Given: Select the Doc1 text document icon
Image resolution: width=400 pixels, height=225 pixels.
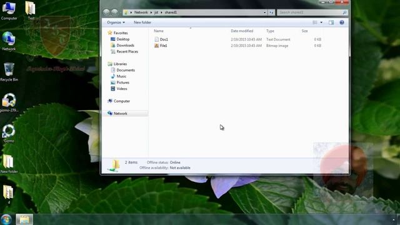Looking at the screenshot, I should point(157,39).
